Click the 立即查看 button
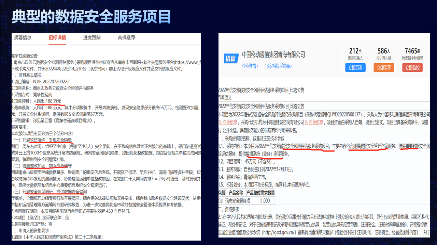Screen dimensions: 437x245 (355, 68)
